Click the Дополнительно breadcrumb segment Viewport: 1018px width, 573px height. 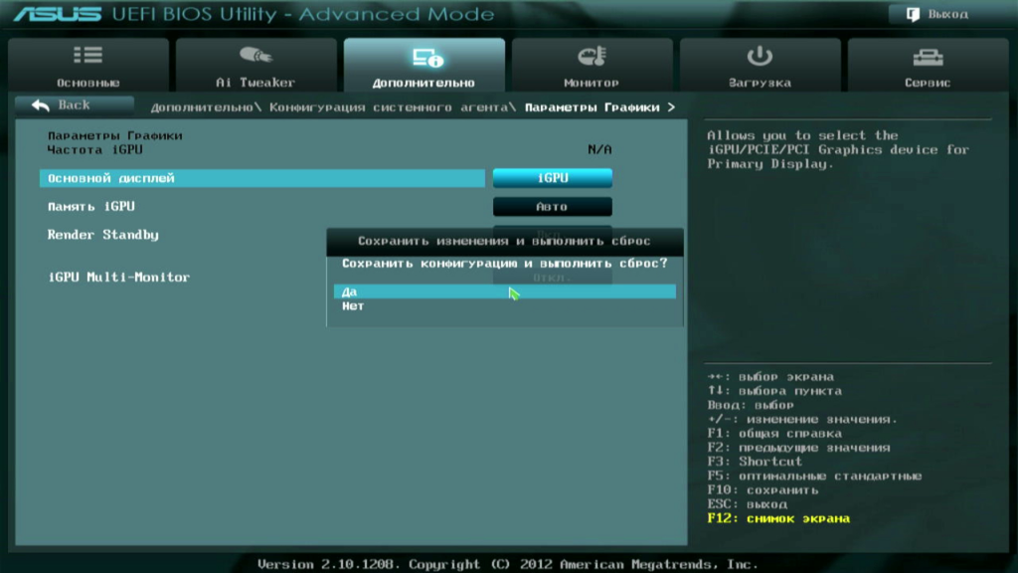coord(202,107)
